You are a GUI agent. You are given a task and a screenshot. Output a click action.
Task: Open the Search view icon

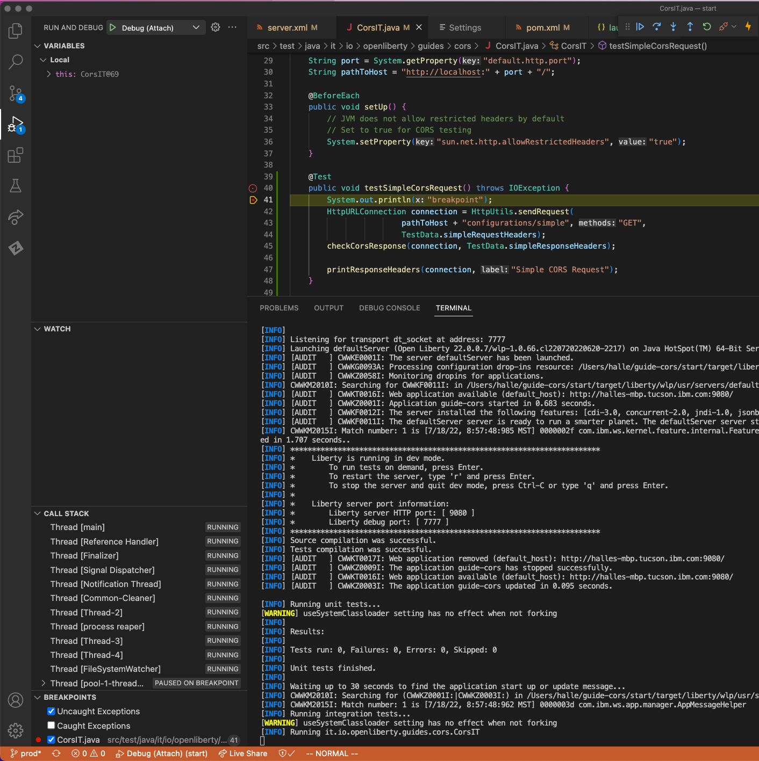15,62
